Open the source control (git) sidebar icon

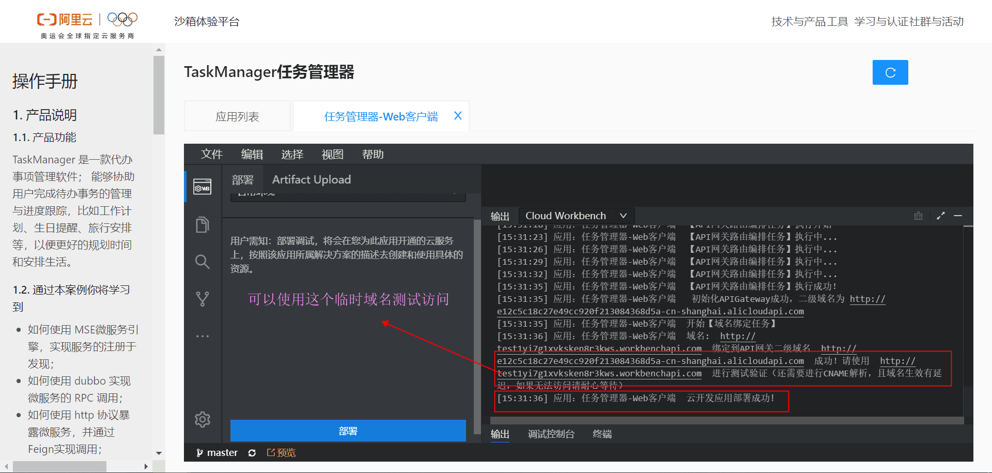202,298
